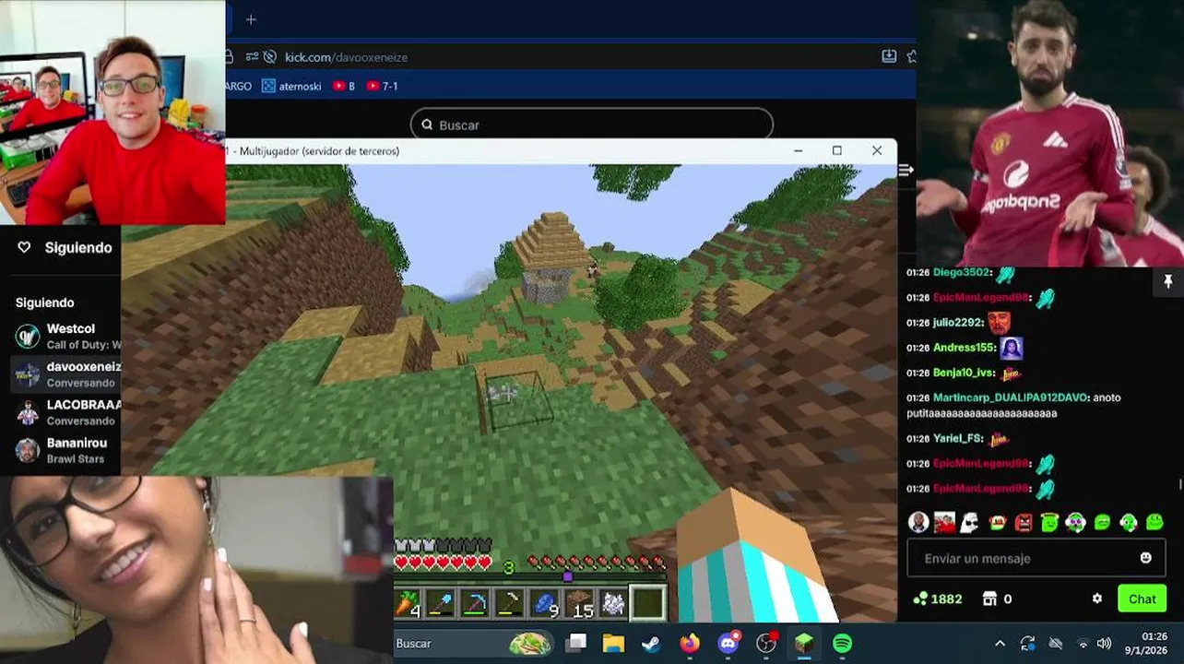Open Discord from taskbar
Viewport: 1184px width, 664px height.
(728, 643)
